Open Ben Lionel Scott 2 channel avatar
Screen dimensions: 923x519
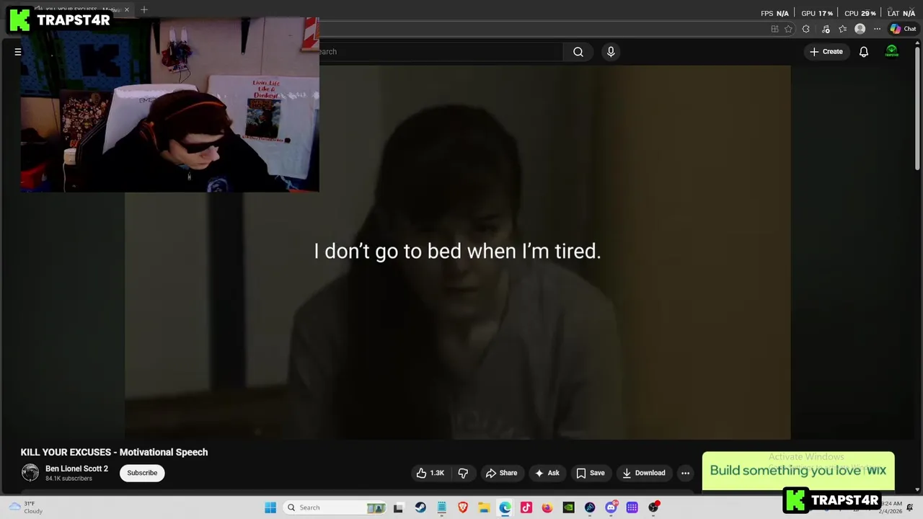click(30, 473)
